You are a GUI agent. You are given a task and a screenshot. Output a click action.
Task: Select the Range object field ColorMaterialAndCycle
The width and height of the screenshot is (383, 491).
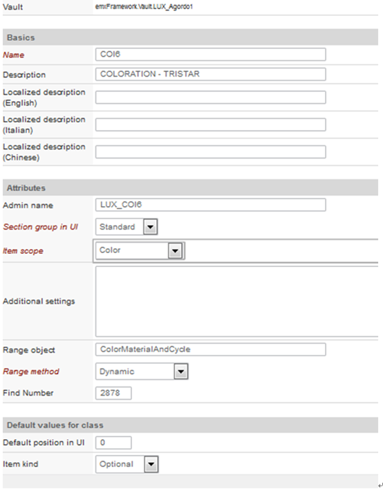210,349
